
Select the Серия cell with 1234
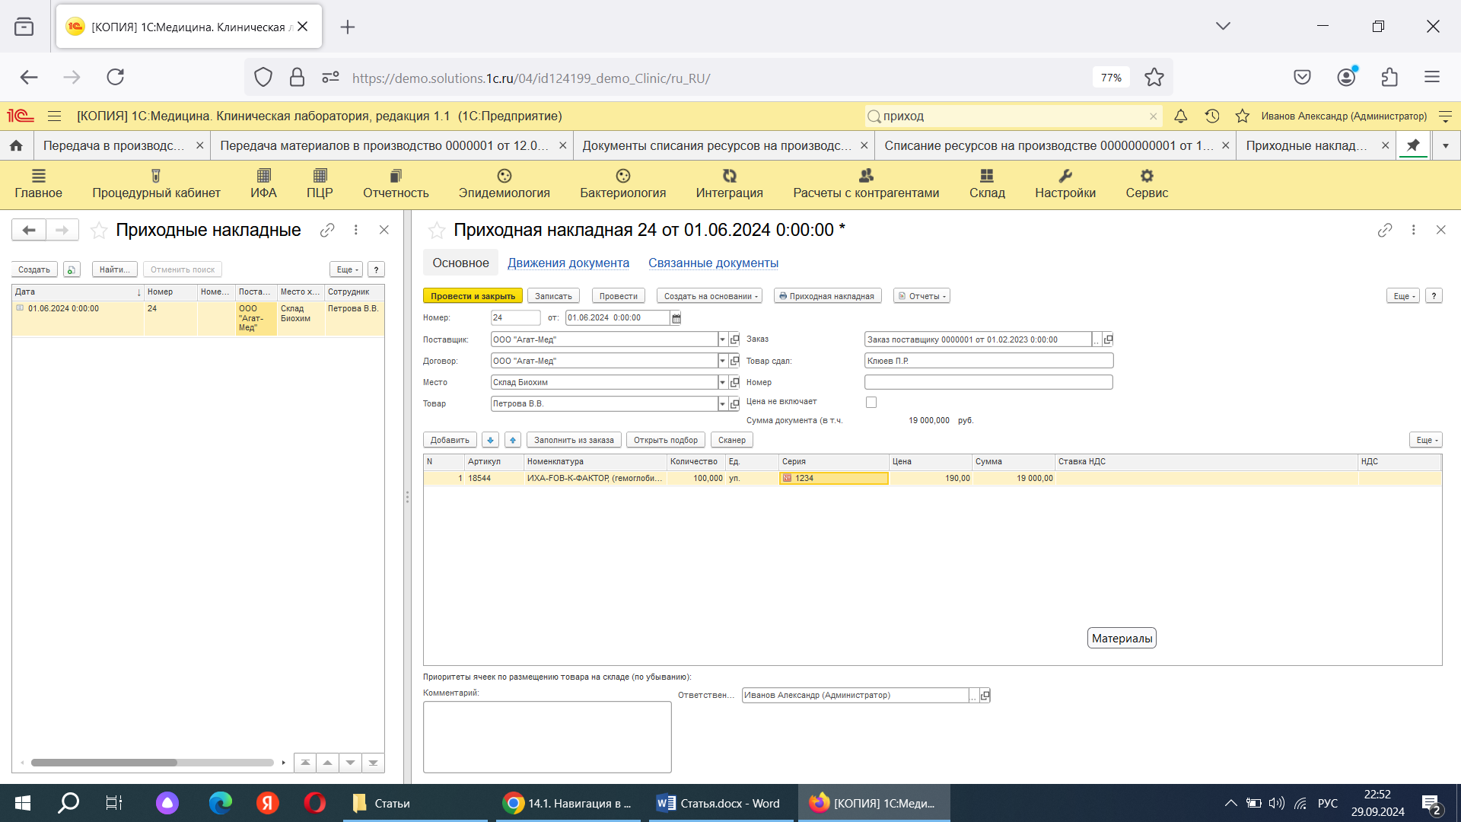(x=834, y=478)
